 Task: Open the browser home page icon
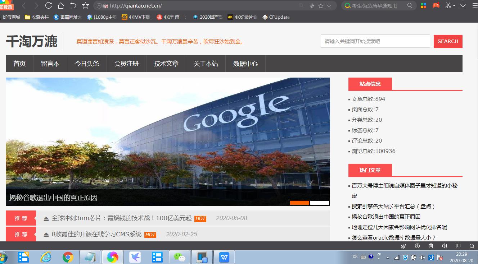click(x=61, y=5)
